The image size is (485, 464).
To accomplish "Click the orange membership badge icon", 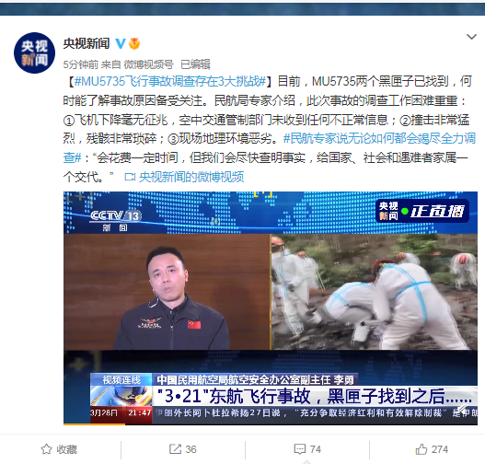I will tap(134, 43).
